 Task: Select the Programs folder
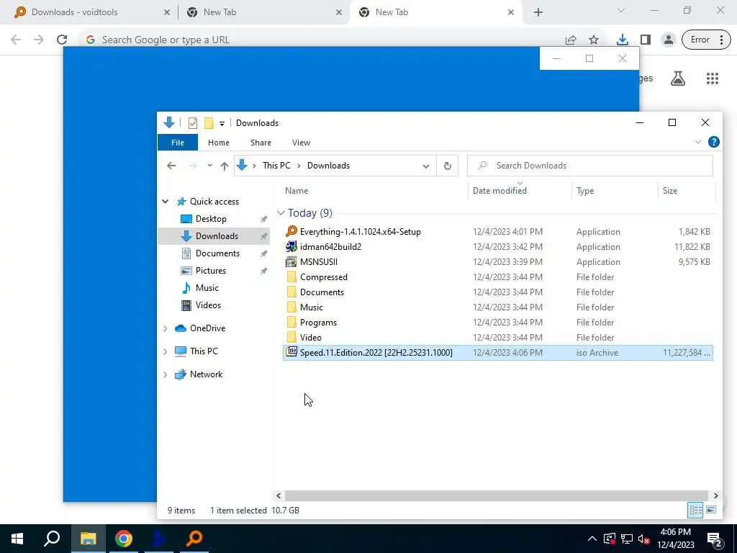(x=318, y=322)
